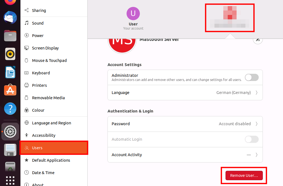Open LibreOffice Writer from the dock
The height and width of the screenshot is (186, 283).
click(x=10, y=72)
